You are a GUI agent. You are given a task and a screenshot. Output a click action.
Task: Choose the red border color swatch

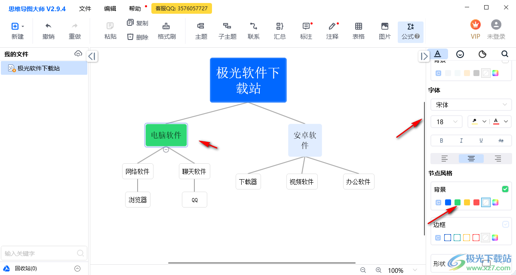pos(476,238)
